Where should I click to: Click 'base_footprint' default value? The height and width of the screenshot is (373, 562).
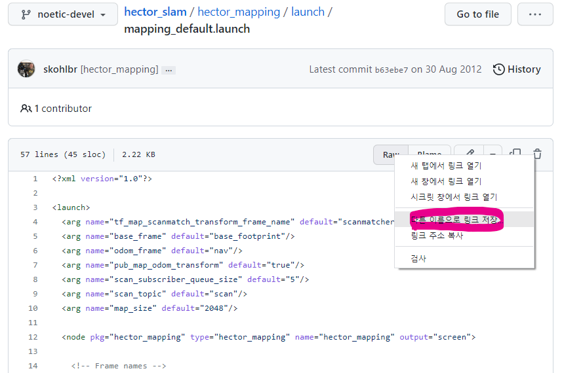coord(247,236)
